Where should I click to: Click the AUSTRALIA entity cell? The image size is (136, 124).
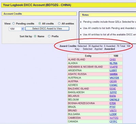click(88, 78)
